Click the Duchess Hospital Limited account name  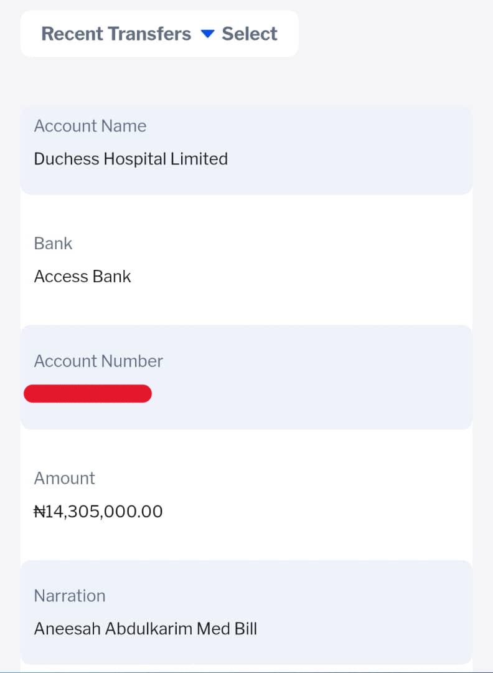(131, 159)
